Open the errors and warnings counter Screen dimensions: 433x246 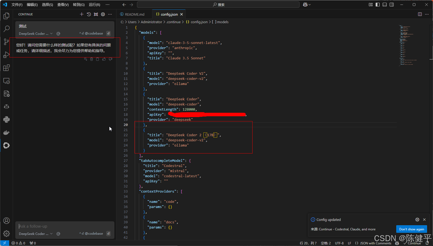tap(18, 243)
